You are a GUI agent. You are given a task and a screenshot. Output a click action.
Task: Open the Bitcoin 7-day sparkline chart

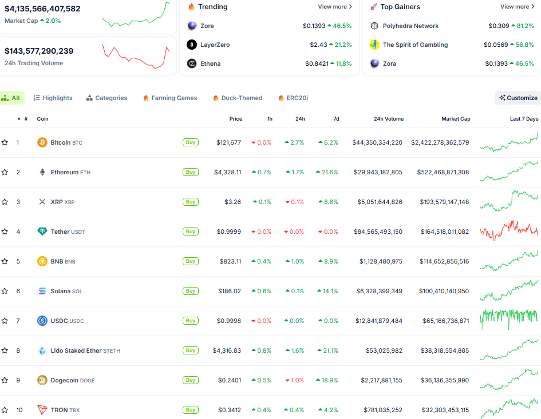pyautogui.click(x=508, y=142)
